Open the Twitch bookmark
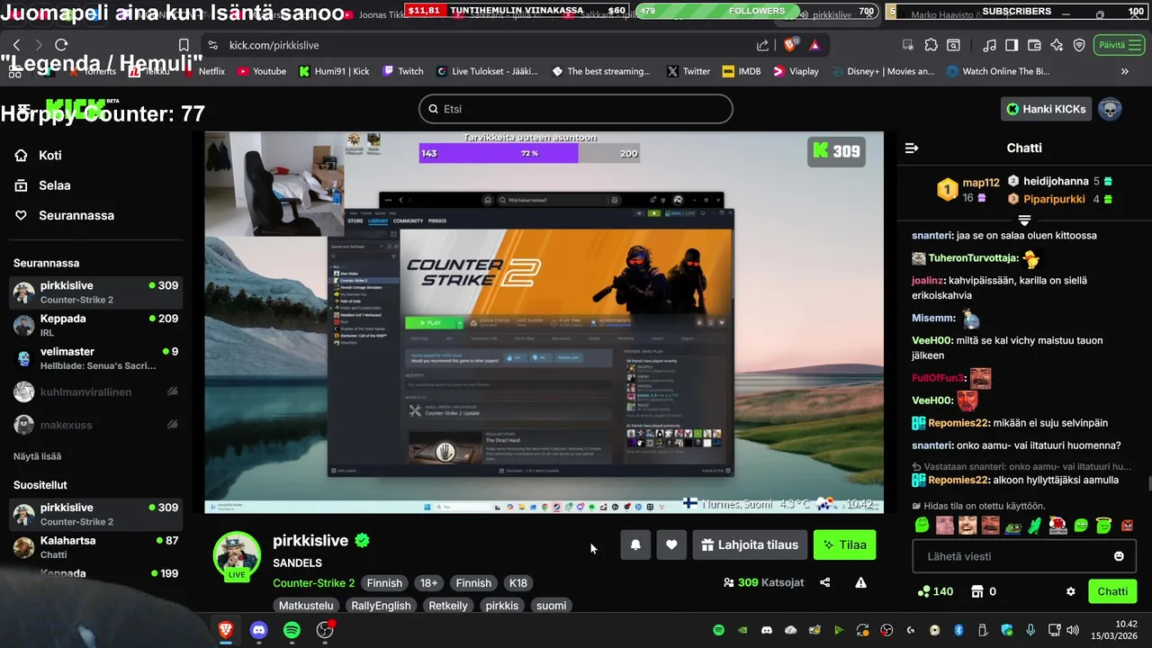The width and height of the screenshot is (1152, 648). pos(402,71)
